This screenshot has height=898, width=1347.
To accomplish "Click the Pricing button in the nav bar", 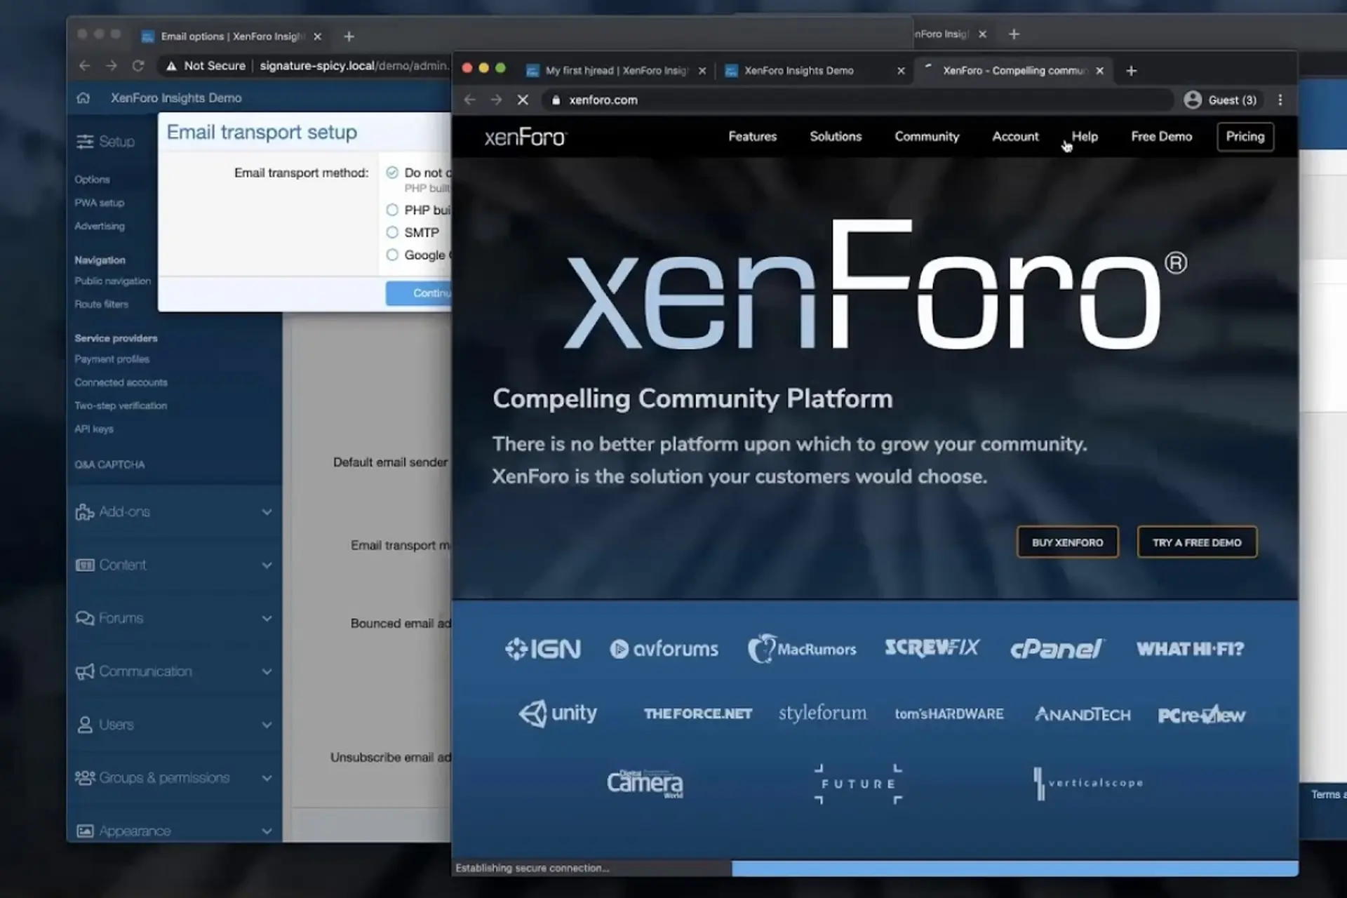I will (x=1245, y=137).
